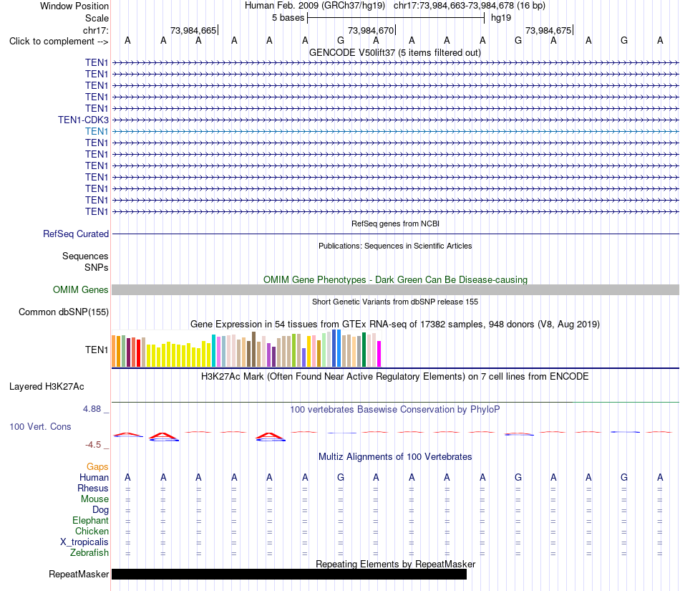680x591 pixels.
Task: Click the 73,984,665 ruler coordinate
Action: click(x=193, y=30)
